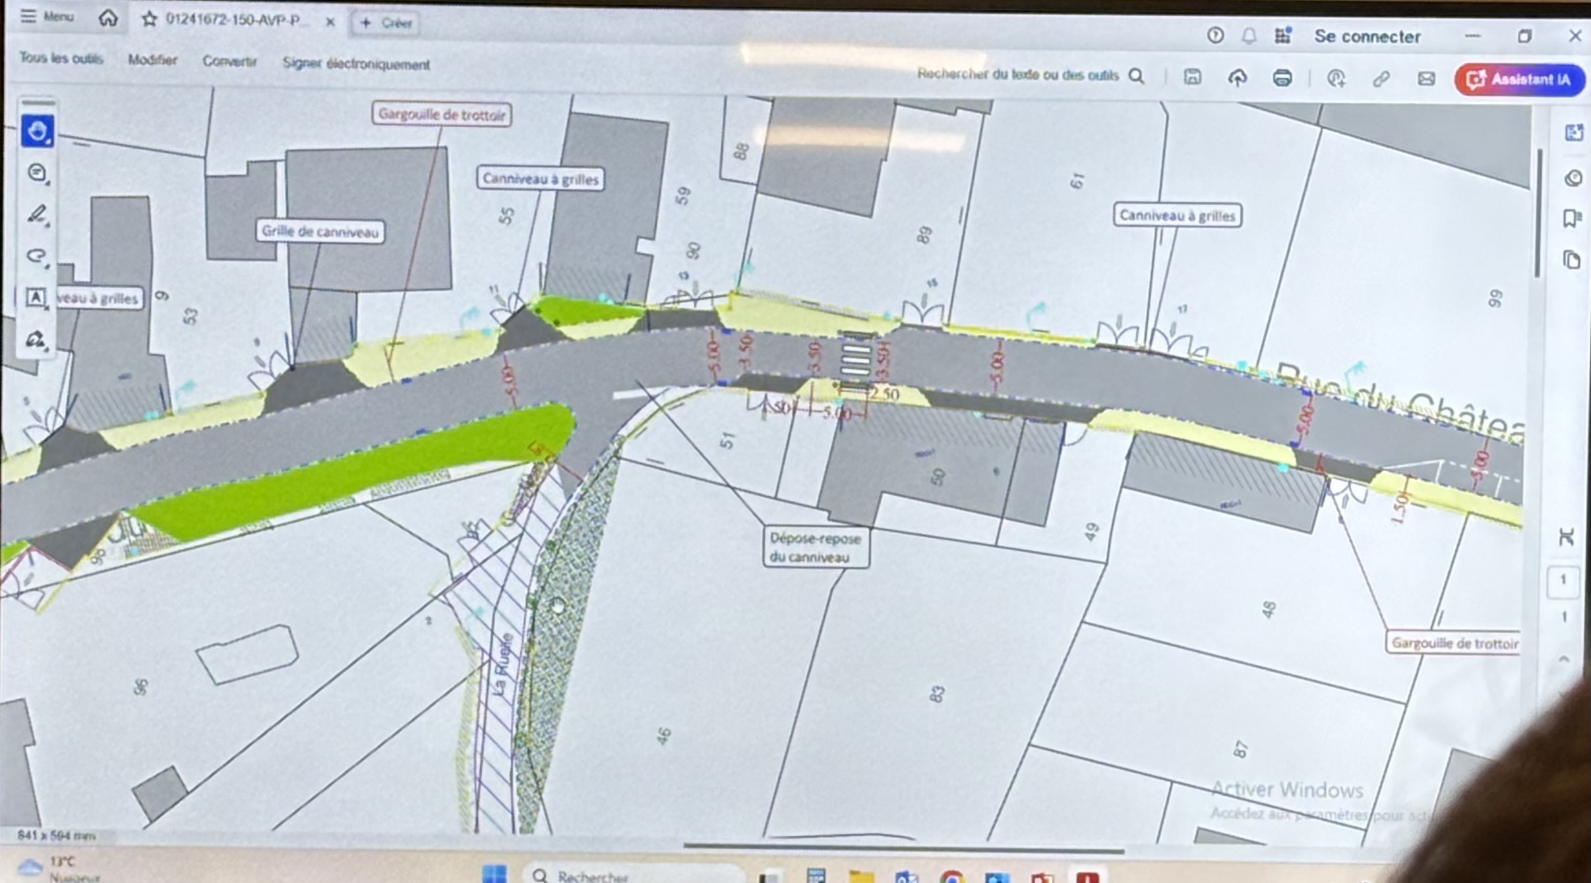Click the Assistant IA button

tap(1518, 80)
